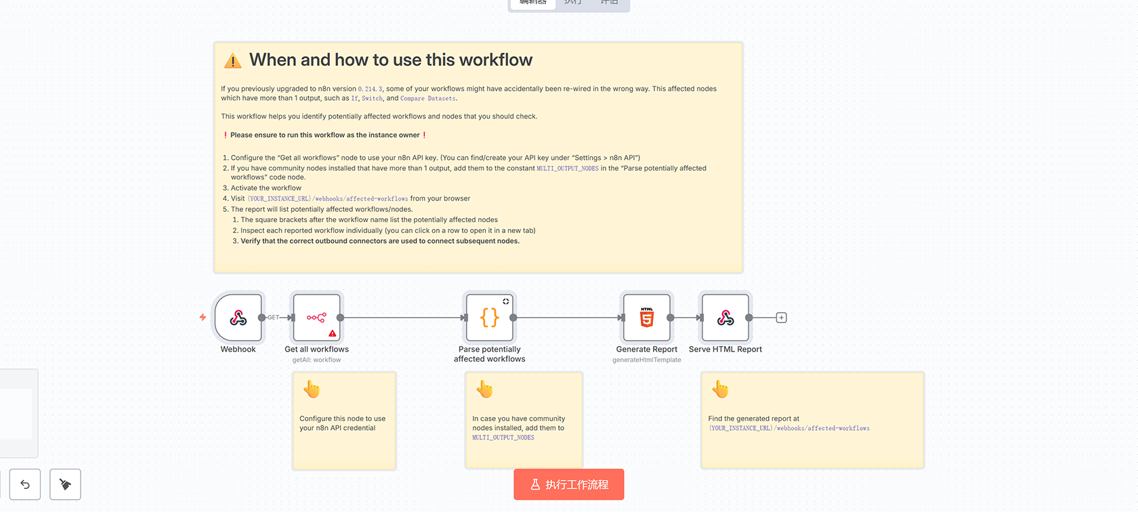The height and width of the screenshot is (512, 1138).
Task: Select the Get all workflows node
Action: (x=316, y=317)
